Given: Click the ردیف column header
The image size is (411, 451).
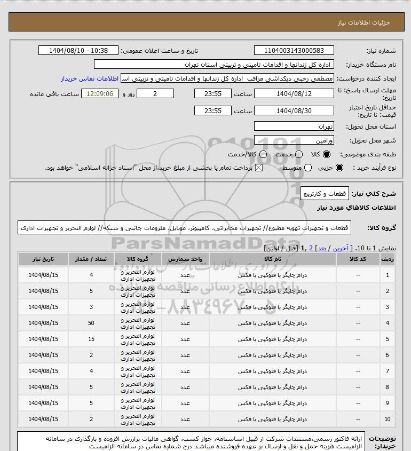Looking at the screenshot, I should [x=387, y=259].
